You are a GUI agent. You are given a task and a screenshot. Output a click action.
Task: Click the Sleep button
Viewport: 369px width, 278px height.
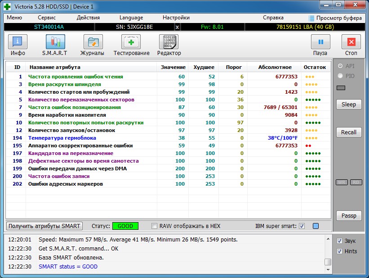[349, 105]
